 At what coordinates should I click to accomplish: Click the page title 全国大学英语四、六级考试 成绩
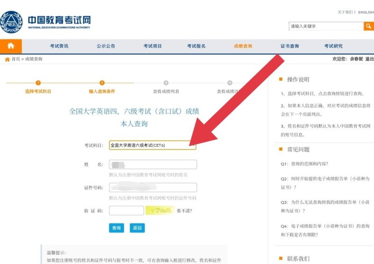(134, 111)
